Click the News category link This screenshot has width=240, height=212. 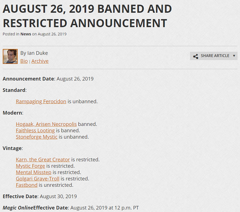click(x=26, y=34)
